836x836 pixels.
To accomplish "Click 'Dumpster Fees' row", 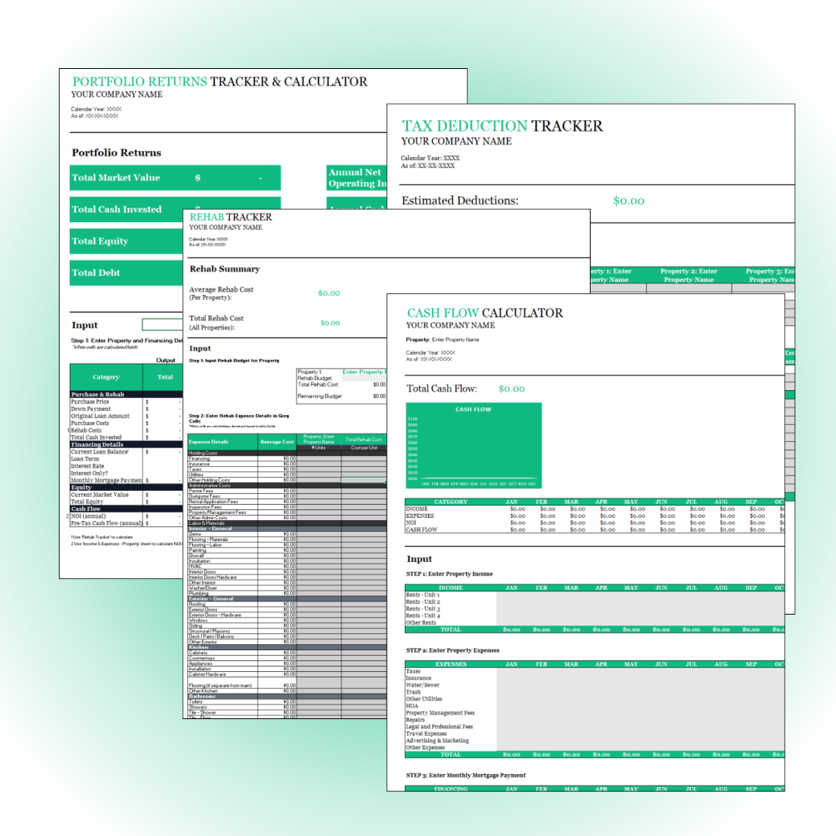I will [287, 496].
